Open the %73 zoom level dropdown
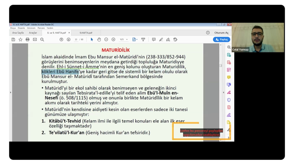 (x=124, y=40)
